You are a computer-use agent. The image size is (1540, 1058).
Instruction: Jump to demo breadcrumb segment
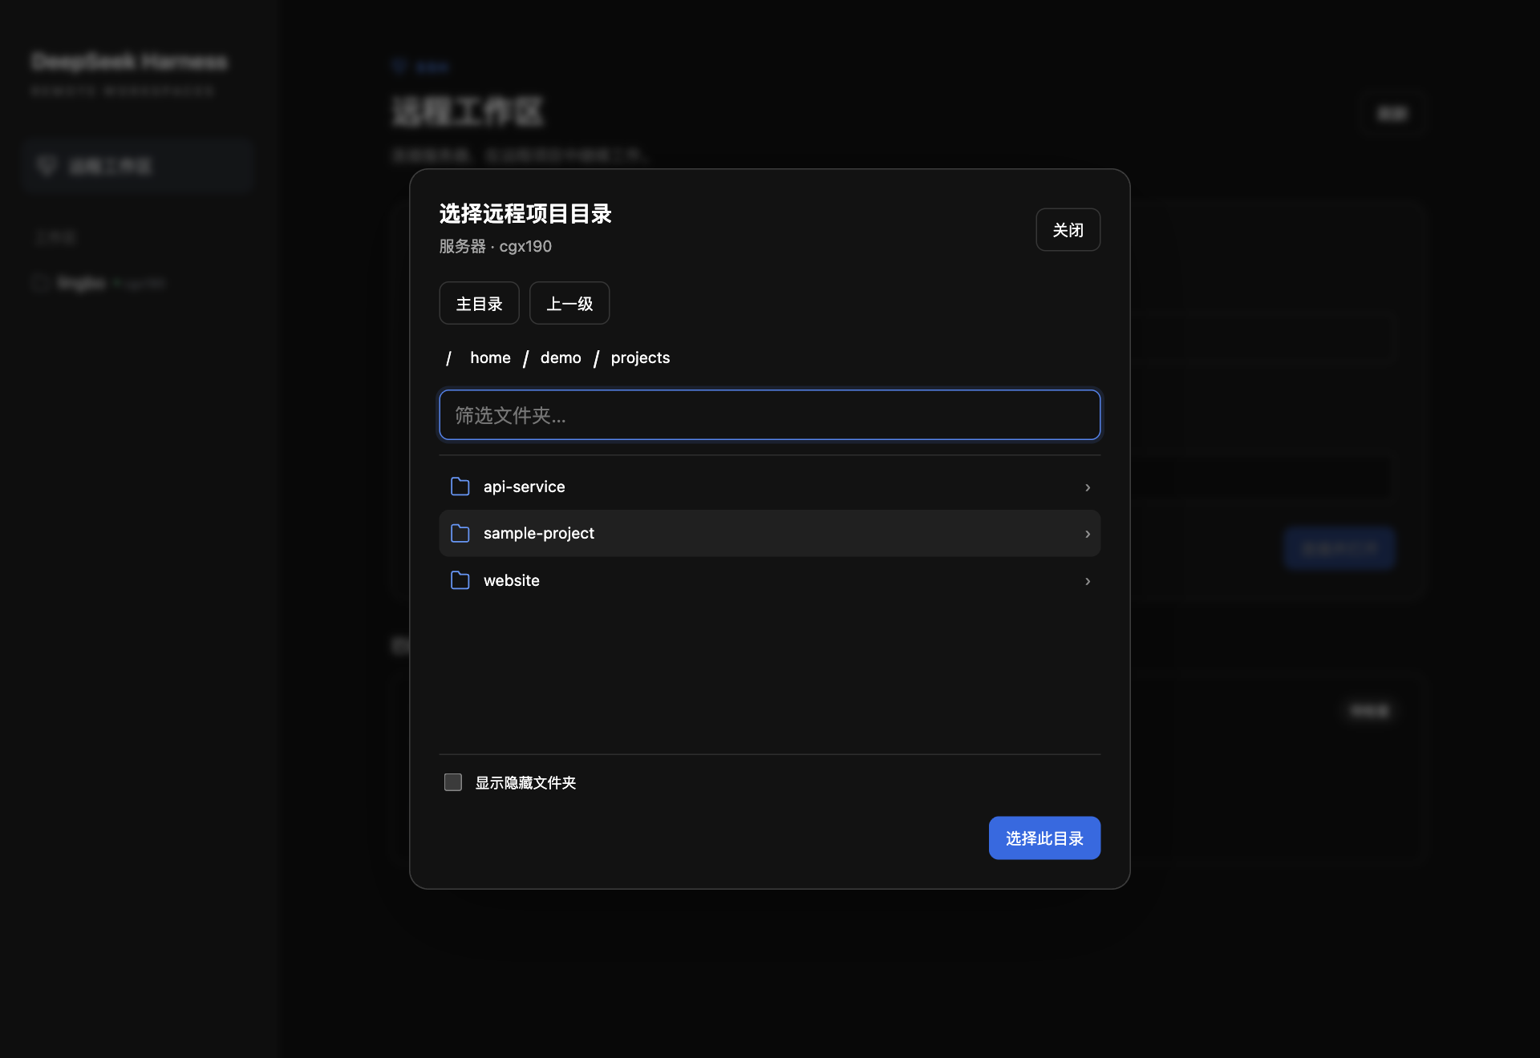tap(561, 357)
